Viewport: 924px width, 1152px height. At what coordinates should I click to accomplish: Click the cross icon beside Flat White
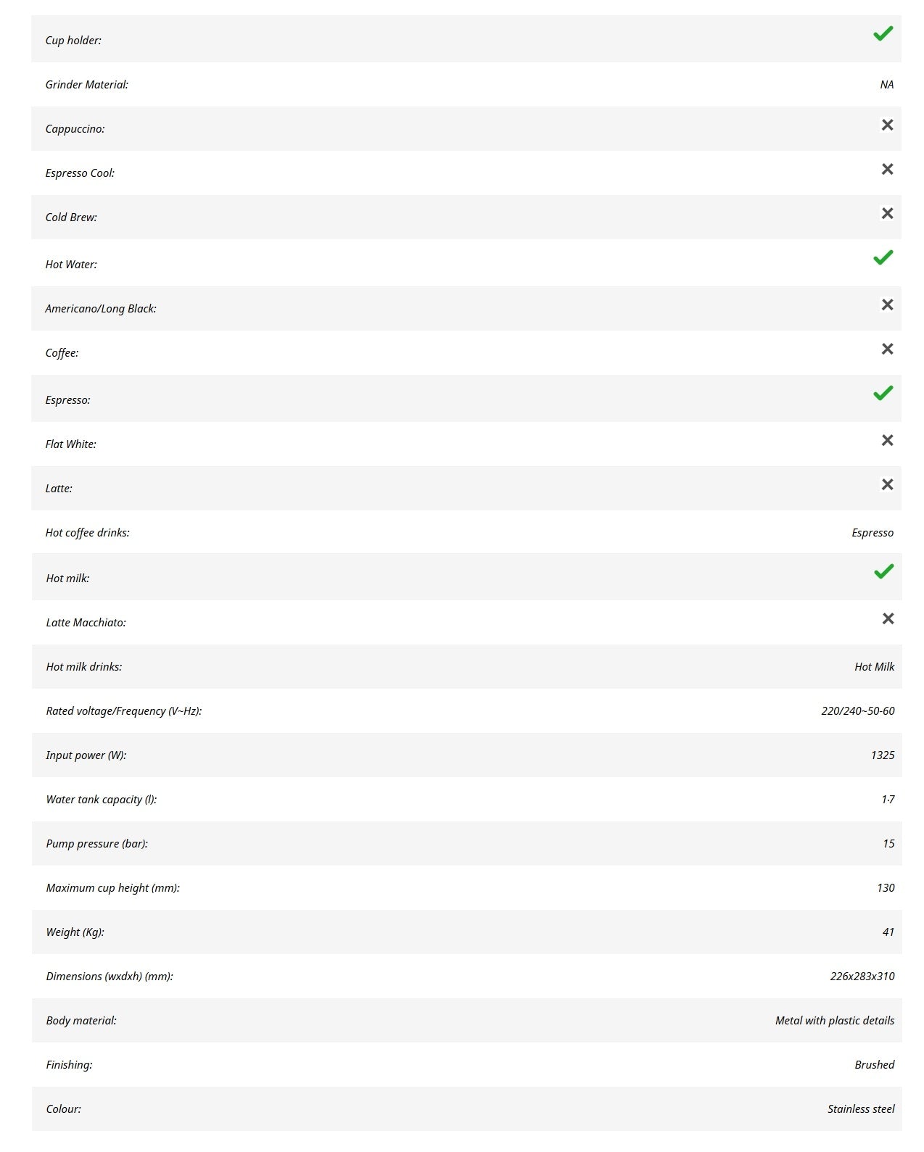tap(887, 441)
